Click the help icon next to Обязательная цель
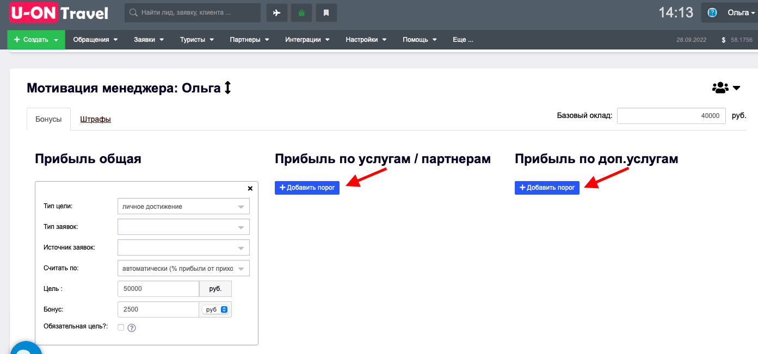The height and width of the screenshot is (354, 758). [131, 328]
